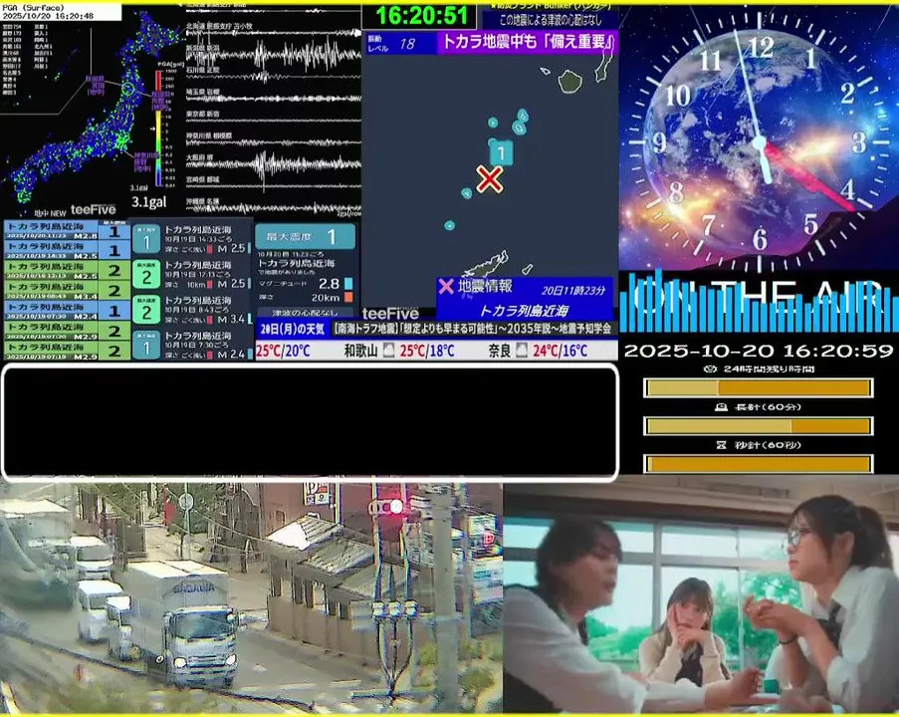Click the cyan square beside magnitude 2.8

tap(348, 284)
